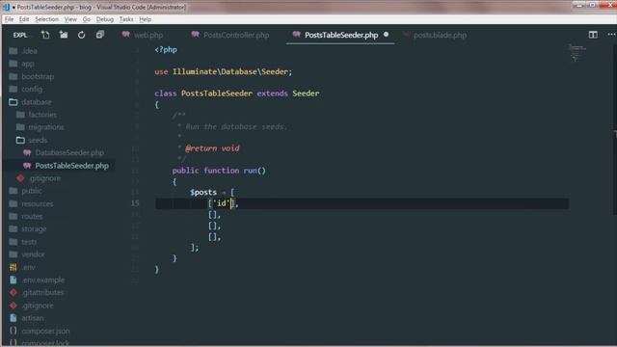Screen dimensions: 617x347
Task: Click the .env file settings icon
Action: (x=13, y=267)
